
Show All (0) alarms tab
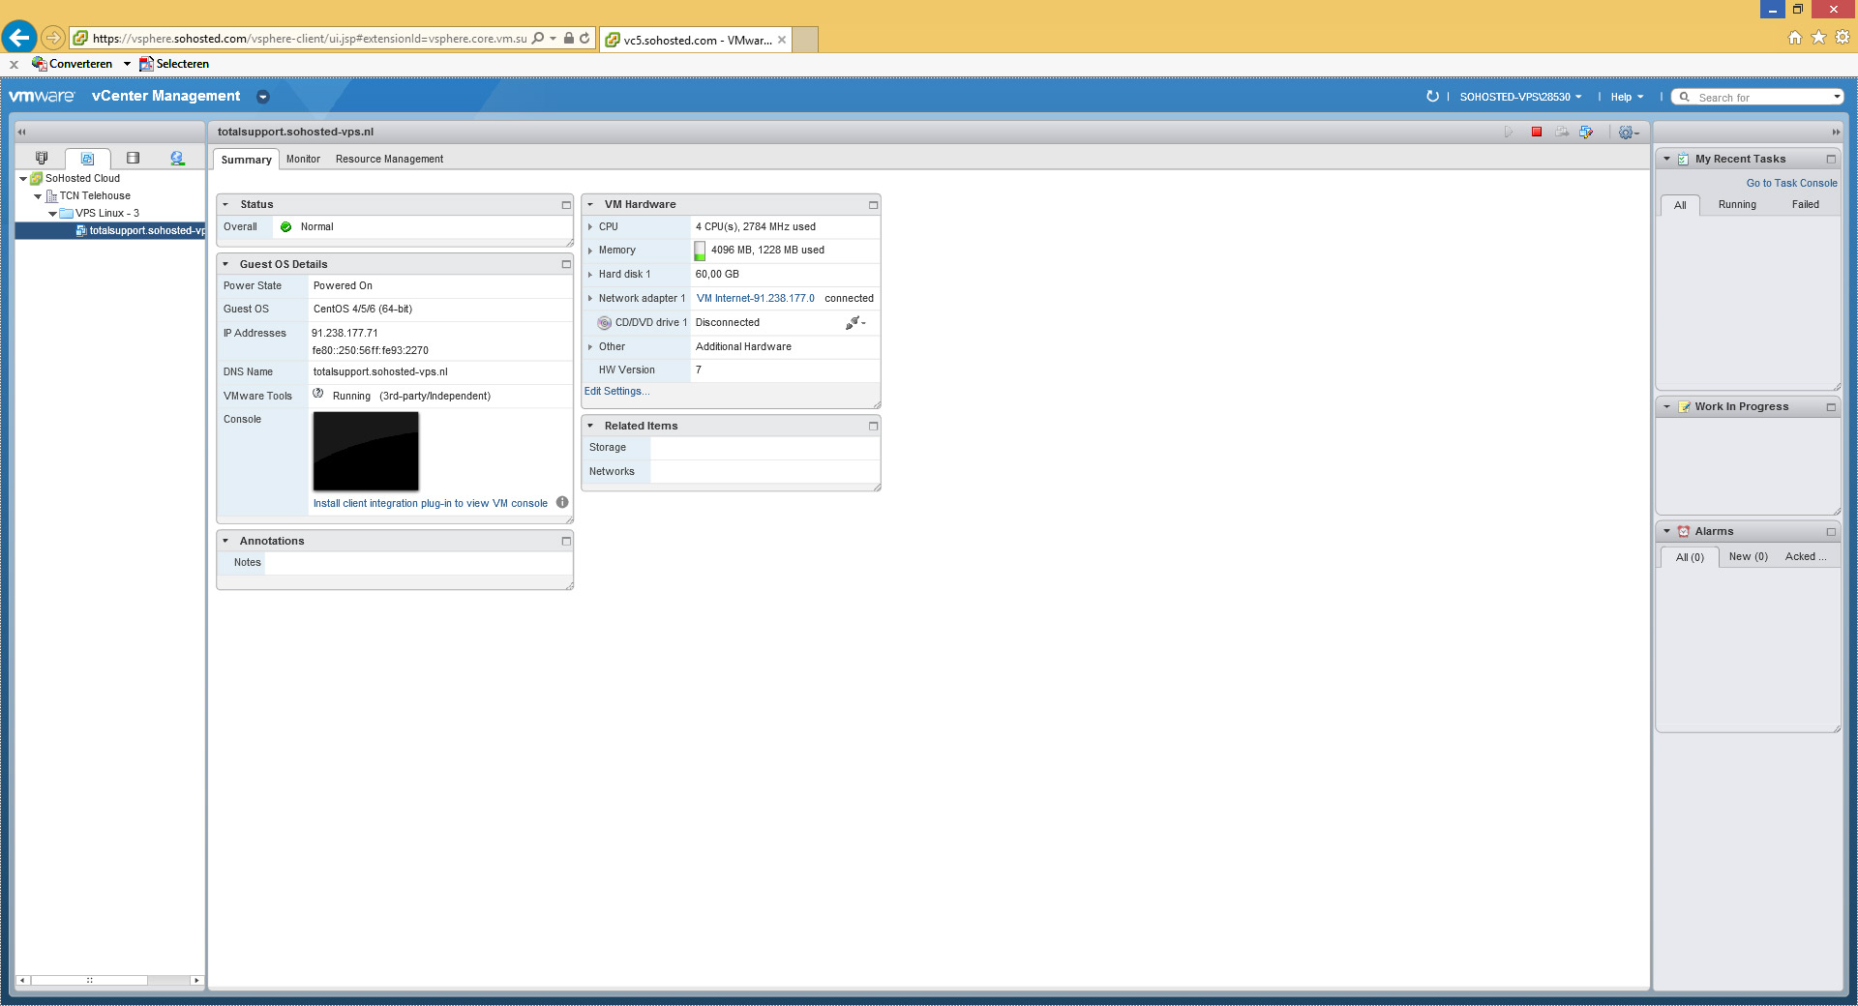(1690, 557)
